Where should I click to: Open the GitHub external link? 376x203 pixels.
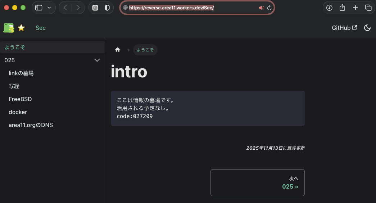click(344, 28)
